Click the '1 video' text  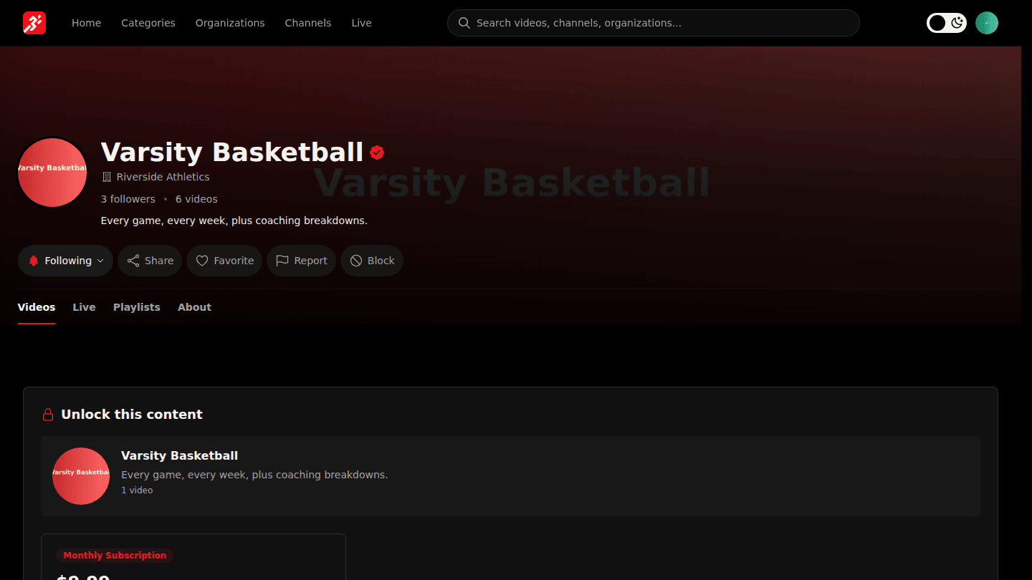(137, 490)
